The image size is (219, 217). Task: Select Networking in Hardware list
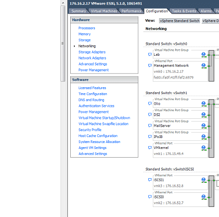87,46
